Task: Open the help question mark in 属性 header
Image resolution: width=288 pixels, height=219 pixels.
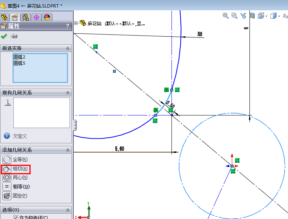Action: (68, 26)
